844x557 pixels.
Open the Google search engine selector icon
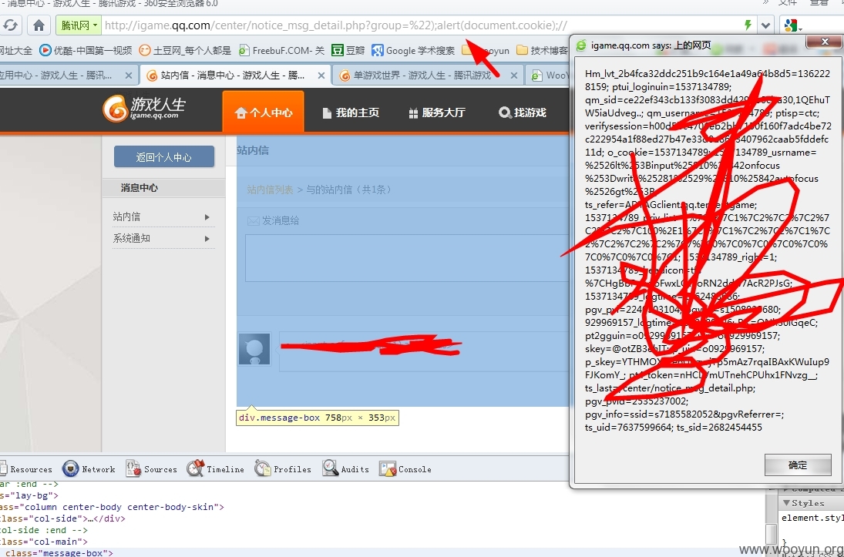[x=792, y=25]
